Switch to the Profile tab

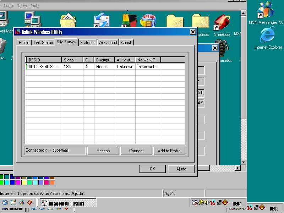pos(24,43)
